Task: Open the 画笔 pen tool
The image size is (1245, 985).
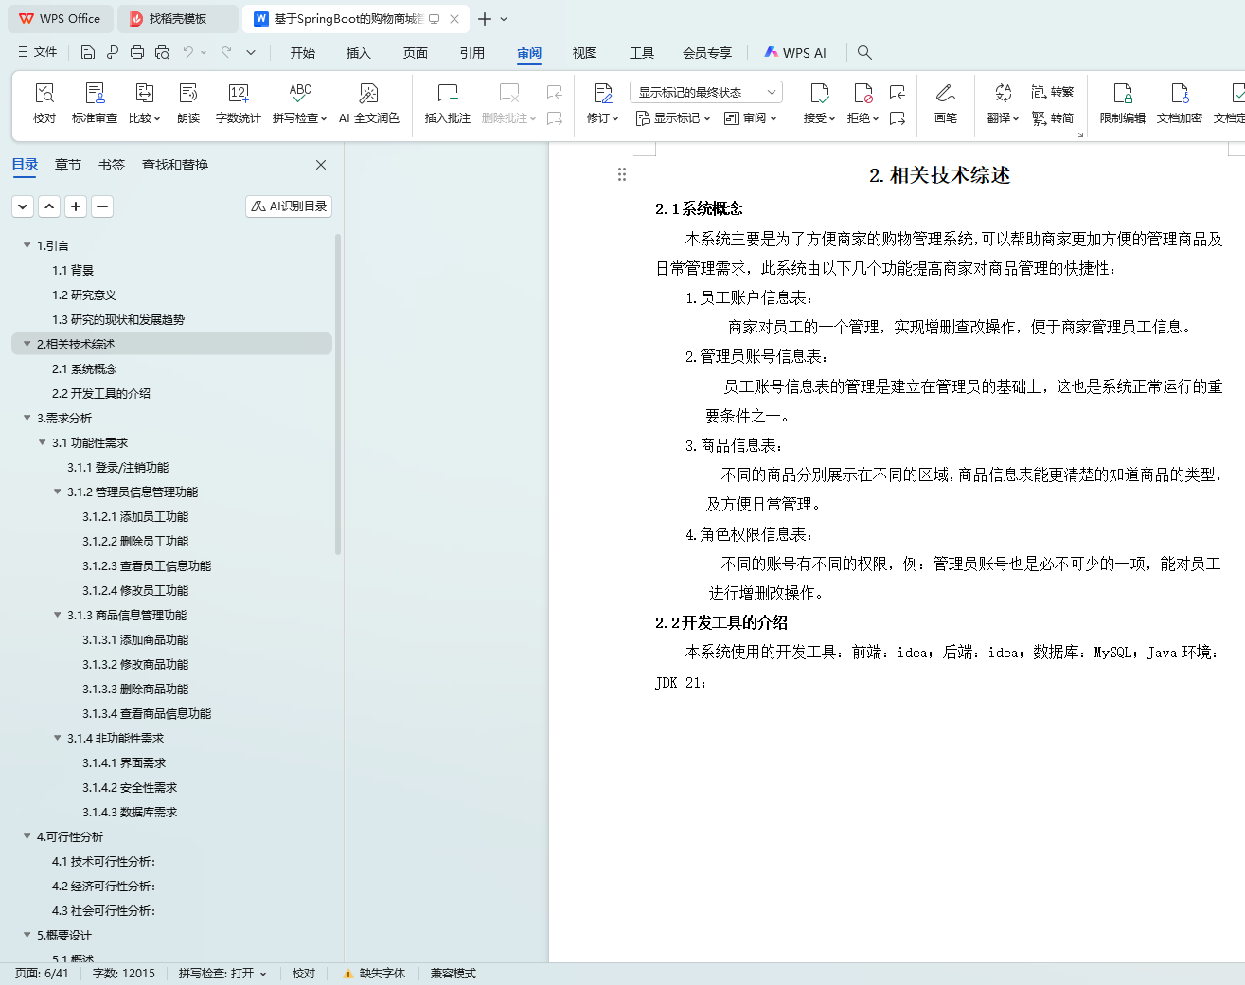Action: (946, 102)
